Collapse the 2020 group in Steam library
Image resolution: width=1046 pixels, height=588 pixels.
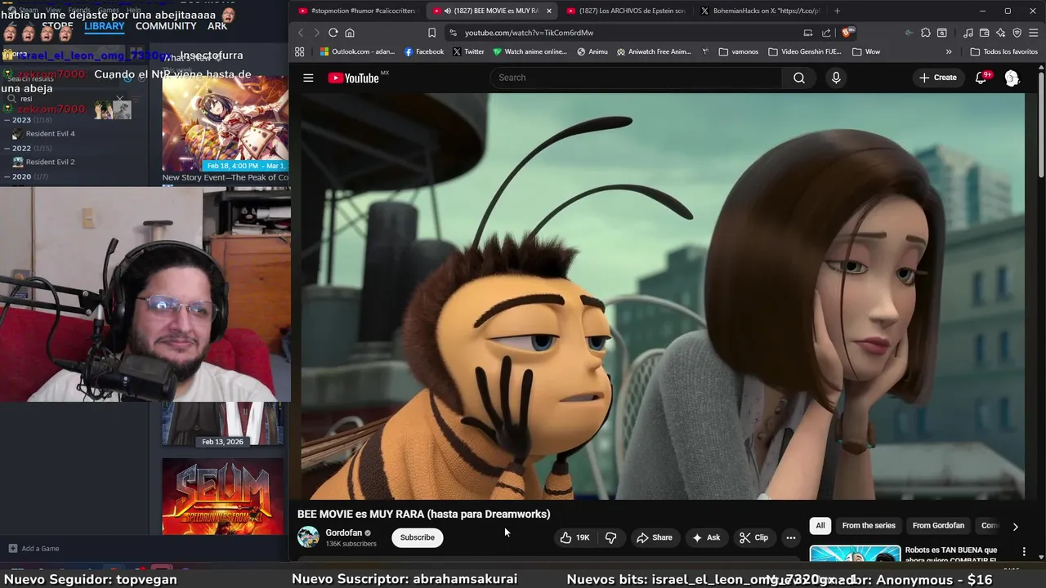(x=7, y=176)
